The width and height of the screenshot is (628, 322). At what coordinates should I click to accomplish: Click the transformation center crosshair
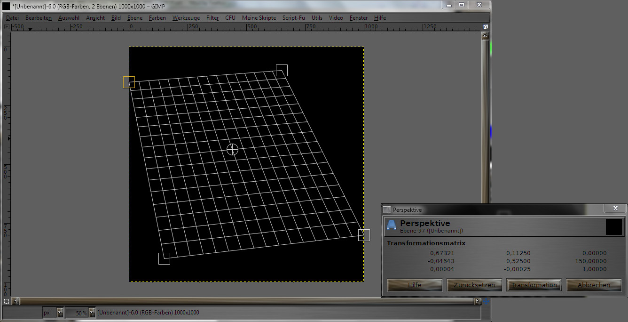point(232,149)
